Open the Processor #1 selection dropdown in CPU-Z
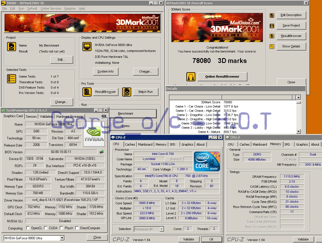The width and height of the screenshot is (322, 243). pos(162,229)
